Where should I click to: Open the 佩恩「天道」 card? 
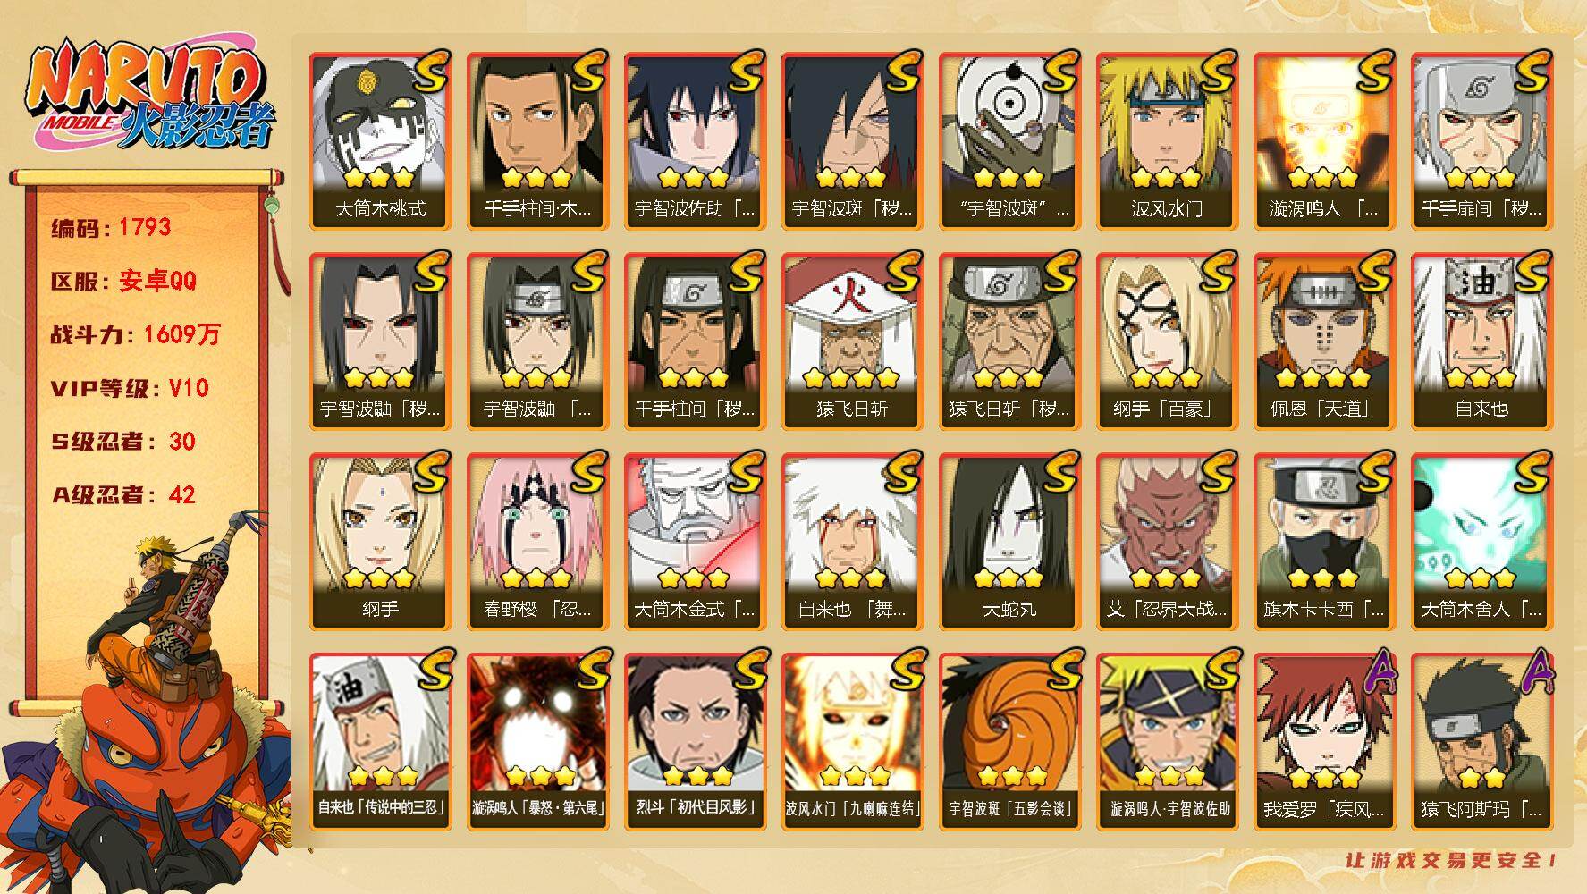tap(1324, 342)
